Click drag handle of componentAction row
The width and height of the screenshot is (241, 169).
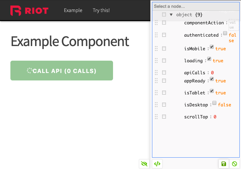point(156,23)
